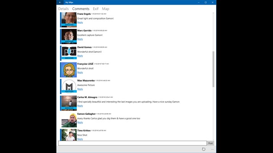Switch to the Details tab
Screen dimensions: 273x153
63,9
